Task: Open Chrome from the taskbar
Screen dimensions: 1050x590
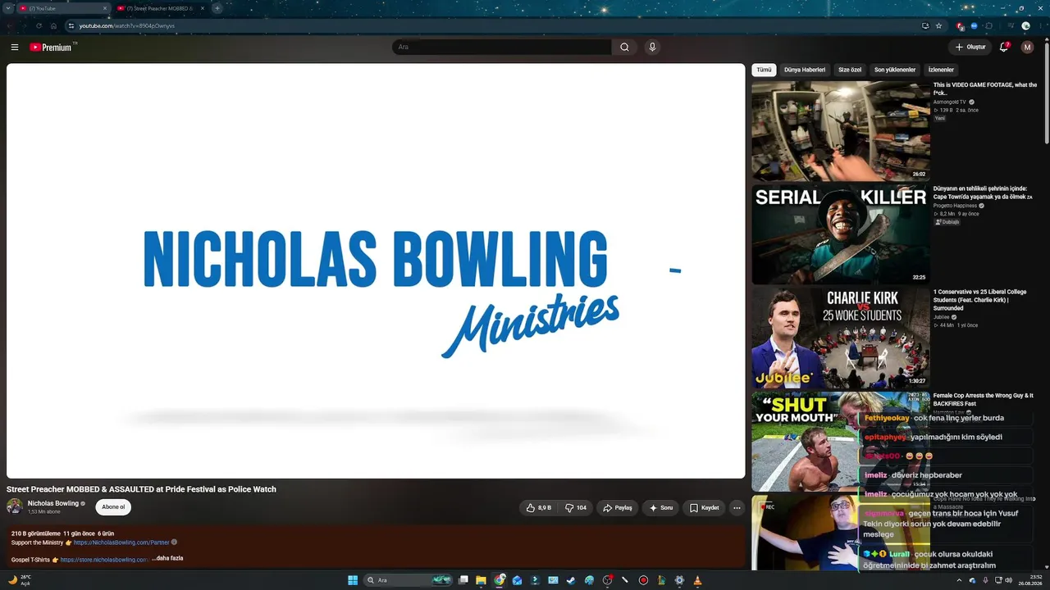Action: point(500,580)
